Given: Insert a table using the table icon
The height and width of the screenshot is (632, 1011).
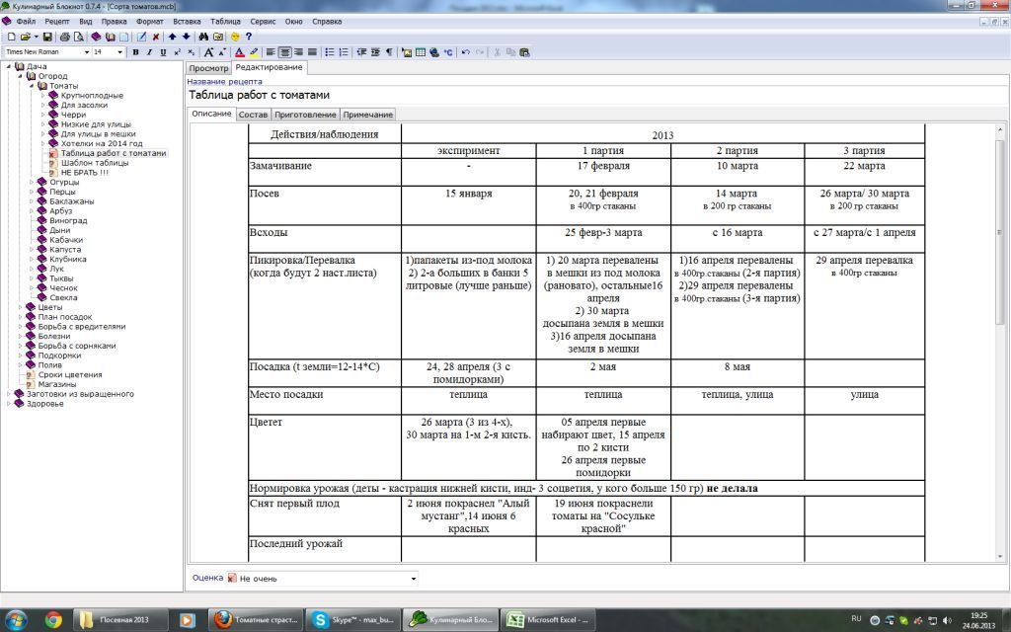Looking at the screenshot, I should tap(421, 52).
